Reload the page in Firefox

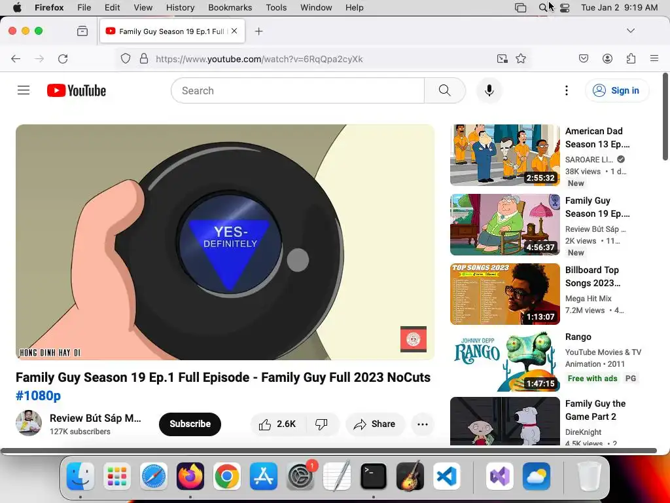click(63, 58)
